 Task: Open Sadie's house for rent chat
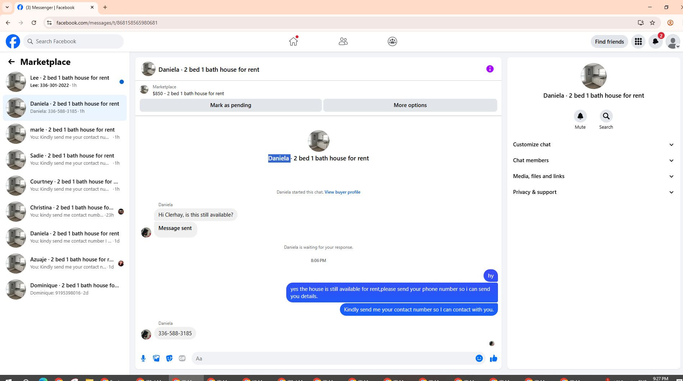tap(65, 160)
